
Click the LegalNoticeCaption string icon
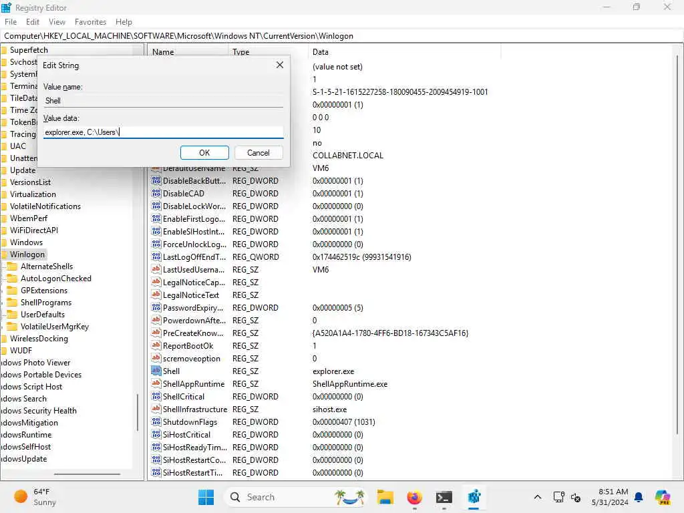pos(156,282)
